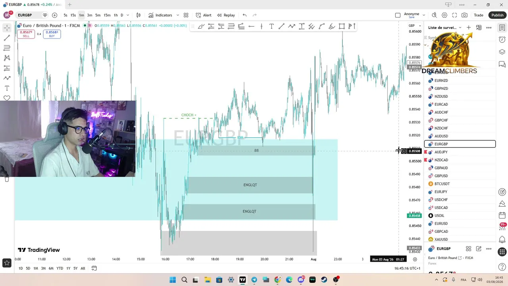Select AUDJPY in the watchlist
The height and width of the screenshot is (286, 508).
pyautogui.click(x=460, y=152)
